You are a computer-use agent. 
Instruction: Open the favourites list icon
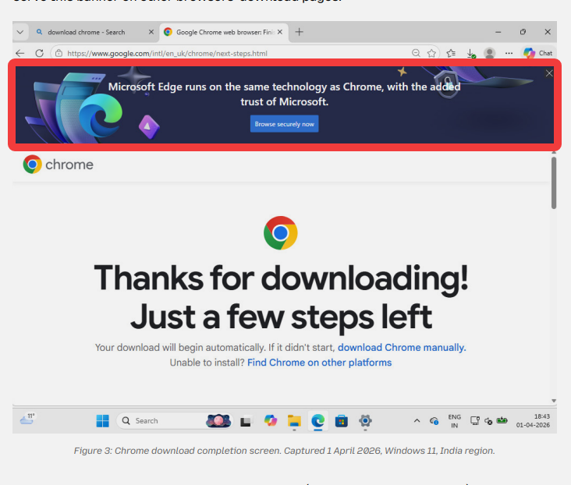[451, 53]
